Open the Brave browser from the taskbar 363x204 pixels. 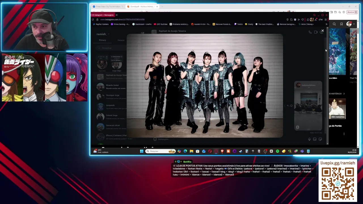(222, 151)
